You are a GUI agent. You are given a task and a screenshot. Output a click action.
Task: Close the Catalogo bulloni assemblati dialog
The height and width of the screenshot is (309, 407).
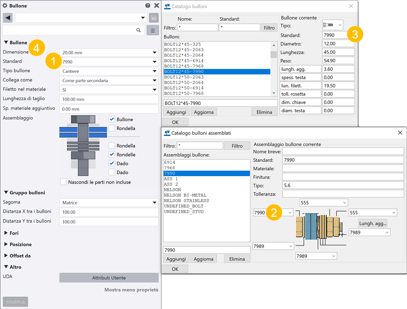400,133
